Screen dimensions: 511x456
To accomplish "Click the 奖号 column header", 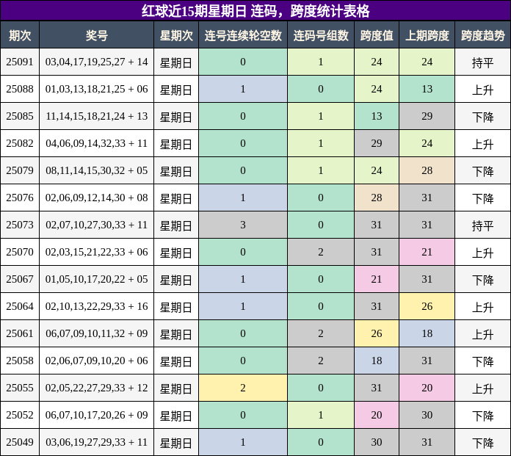I will 96,35.
